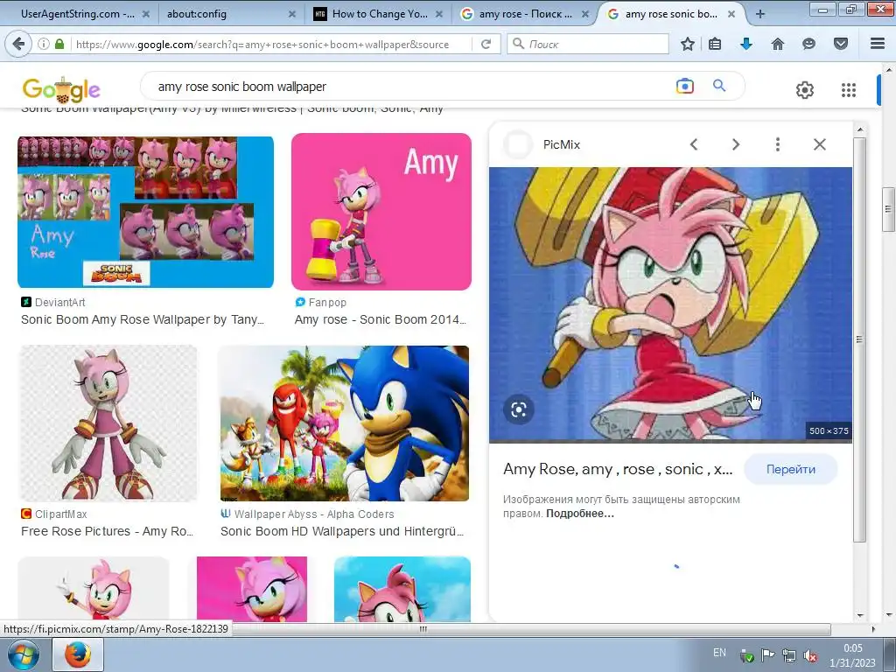This screenshot has width=896, height=672.
Task: Open the EN language indicator in tray
Action: pyautogui.click(x=719, y=653)
